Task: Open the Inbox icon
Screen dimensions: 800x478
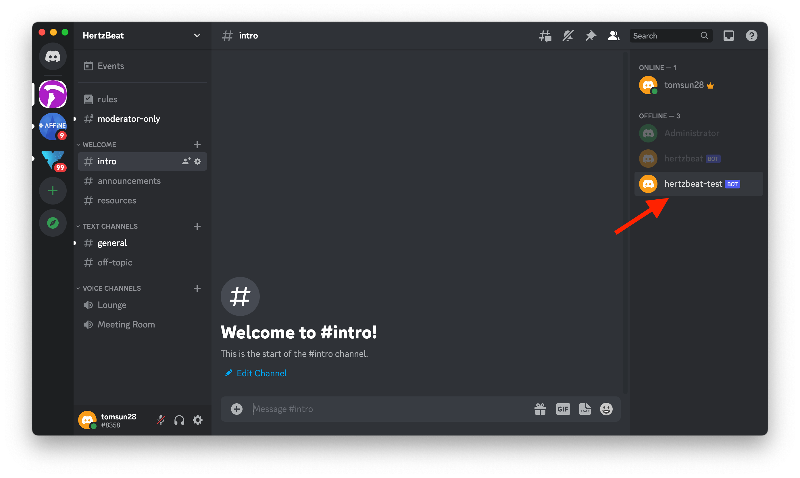Action: coord(728,36)
